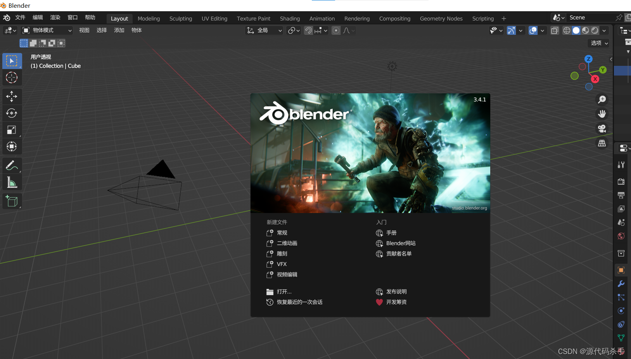Expand the snapping options dropdown
631x359 pixels.
point(322,31)
